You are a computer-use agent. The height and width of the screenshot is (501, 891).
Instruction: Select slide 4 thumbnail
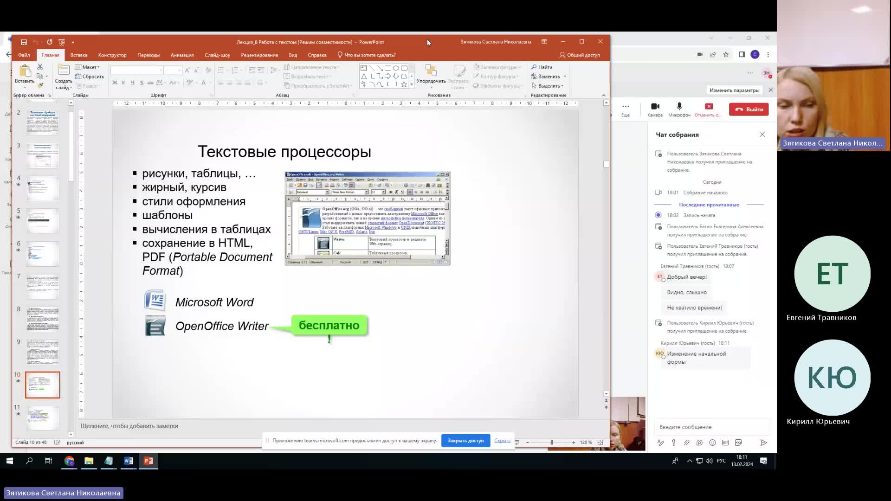click(43, 188)
